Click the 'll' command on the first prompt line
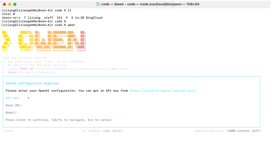The height and width of the screenshot is (144, 271). [69, 10]
